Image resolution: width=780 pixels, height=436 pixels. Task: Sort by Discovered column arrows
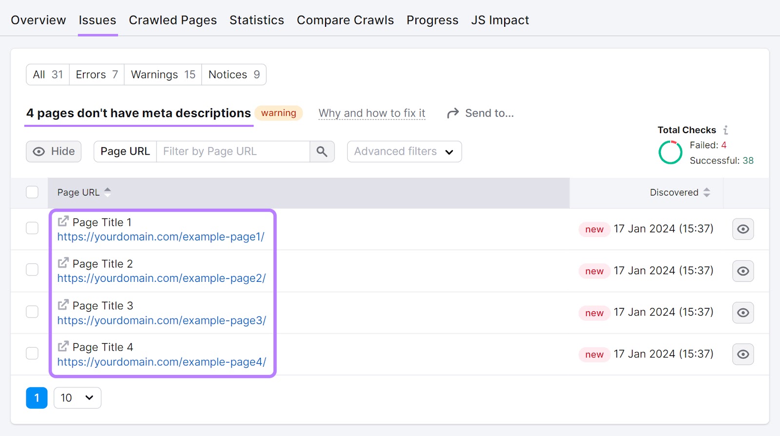[706, 192]
